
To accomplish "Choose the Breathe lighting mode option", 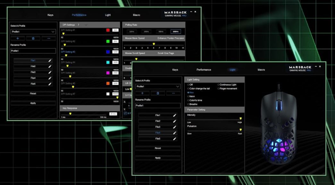I will coord(188,104).
